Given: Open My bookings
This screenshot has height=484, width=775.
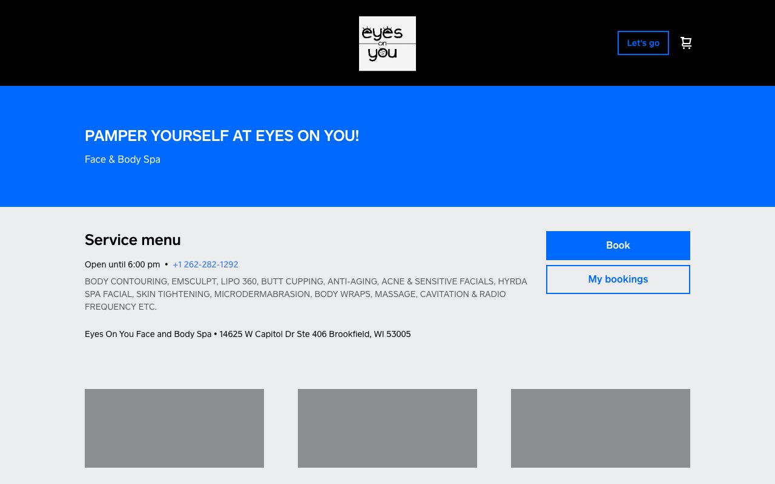Looking at the screenshot, I should [x=618, y=280].
